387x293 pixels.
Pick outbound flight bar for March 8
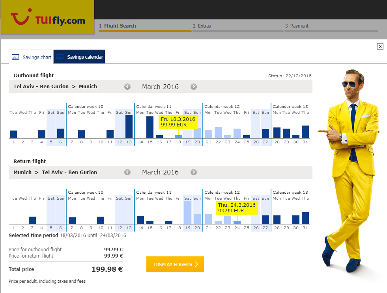(82, 134)
